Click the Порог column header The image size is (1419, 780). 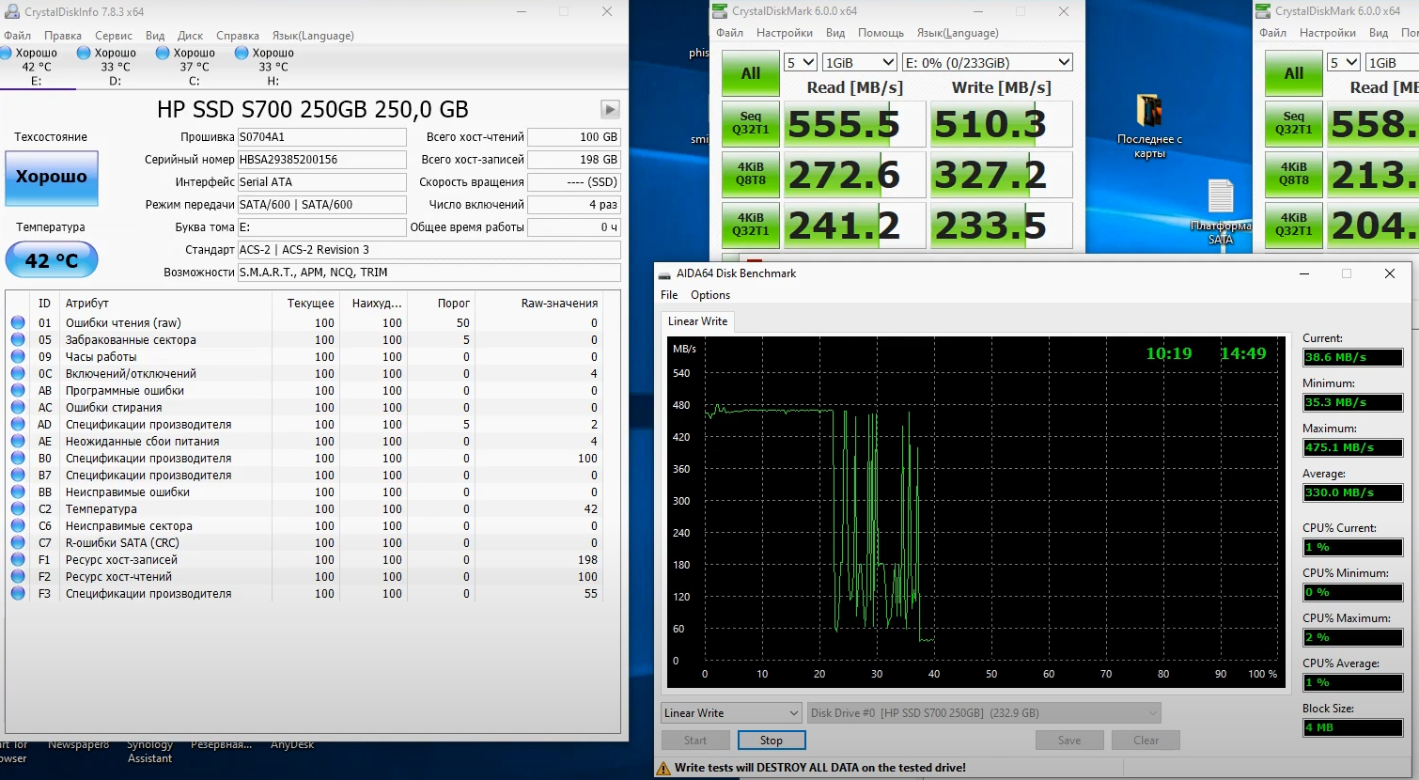[454, 304]
